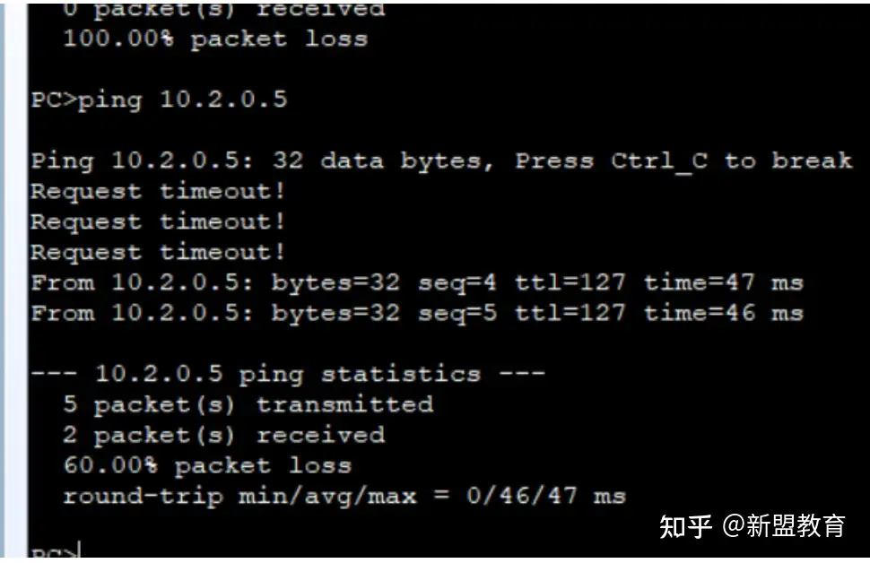Click the "5 packet(s) transmitted" line

point(248,404)
